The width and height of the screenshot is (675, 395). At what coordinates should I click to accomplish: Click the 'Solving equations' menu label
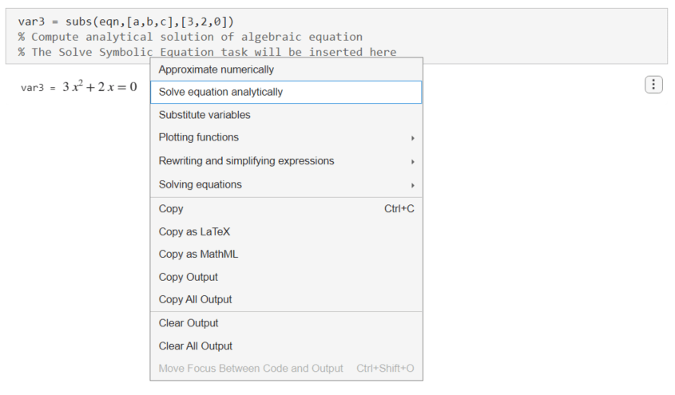pos(200,184)
